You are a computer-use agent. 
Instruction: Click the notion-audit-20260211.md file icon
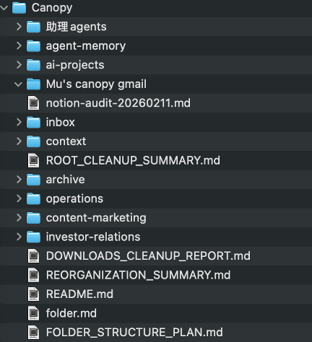[x=33, y=103]
